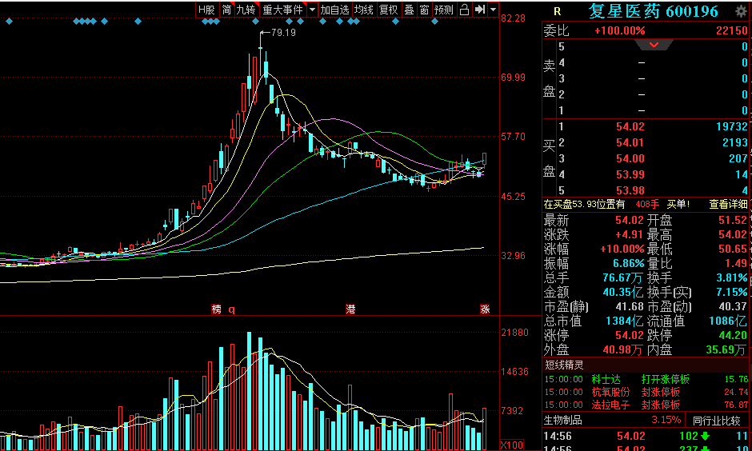Click the 最低 value 50.65
This screenshot has width=752, height=451.
click(x=733, y=249)
